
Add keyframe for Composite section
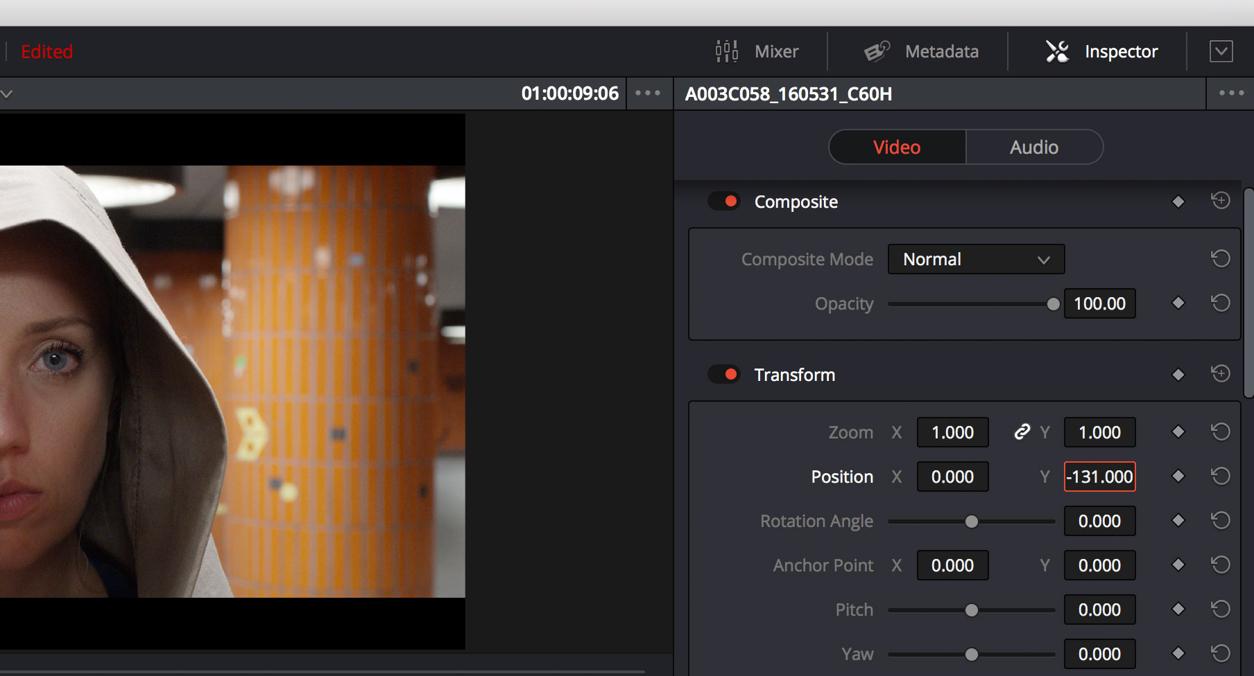pyautogui.click(x=1178, y=202)
